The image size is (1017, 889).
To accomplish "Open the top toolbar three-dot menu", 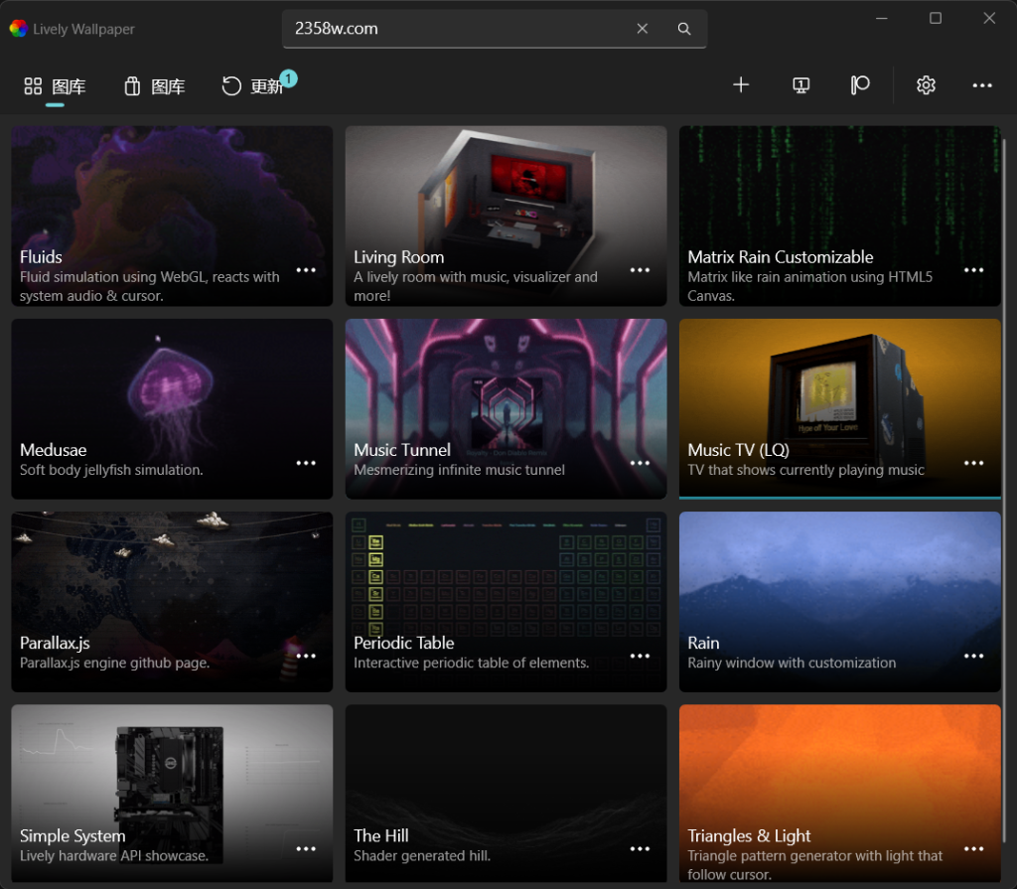I will (982, 85).
